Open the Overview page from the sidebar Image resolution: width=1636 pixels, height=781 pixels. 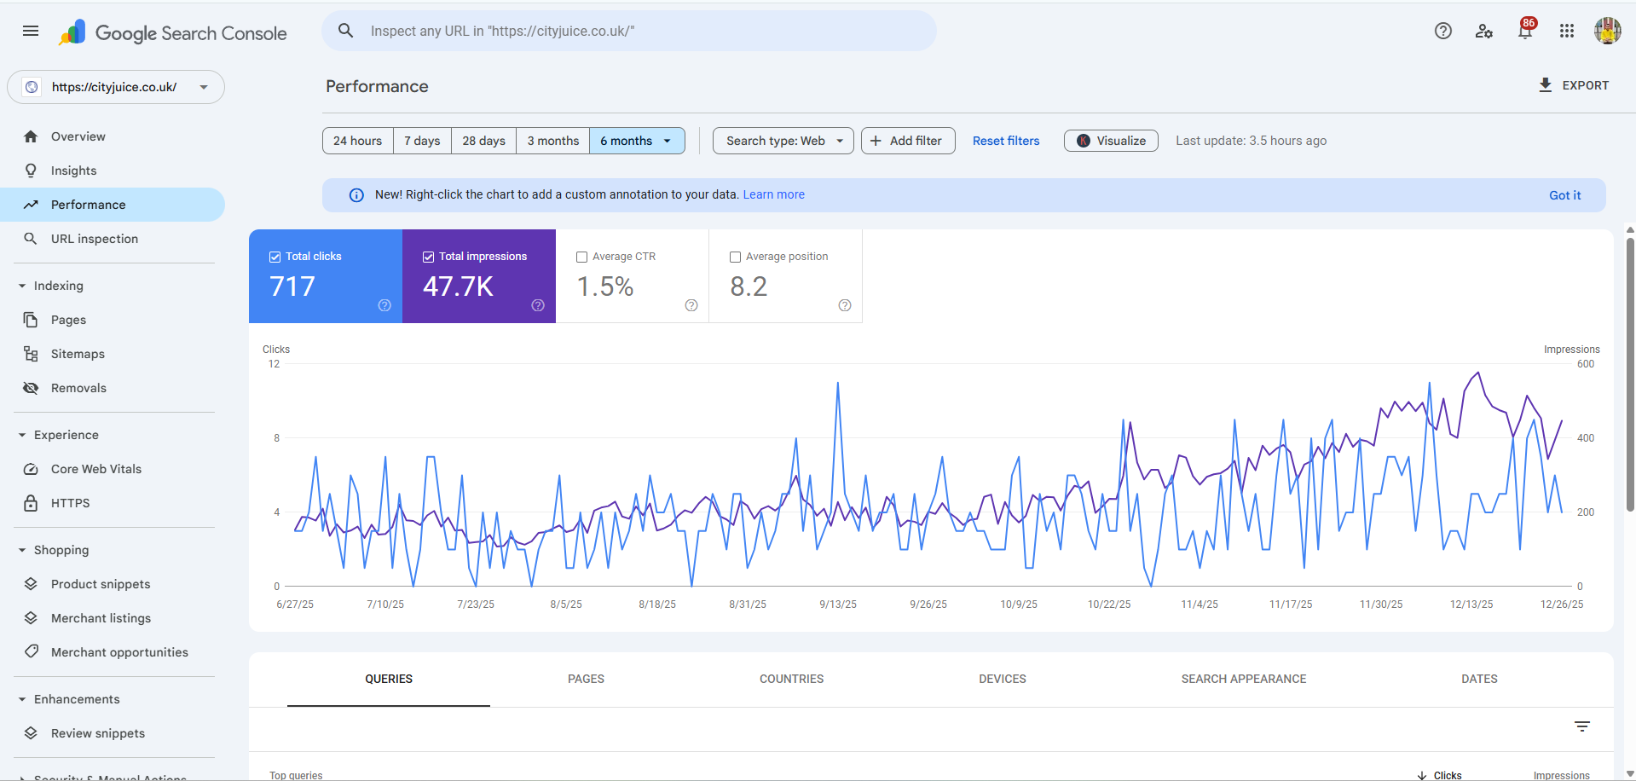(78, 136)
